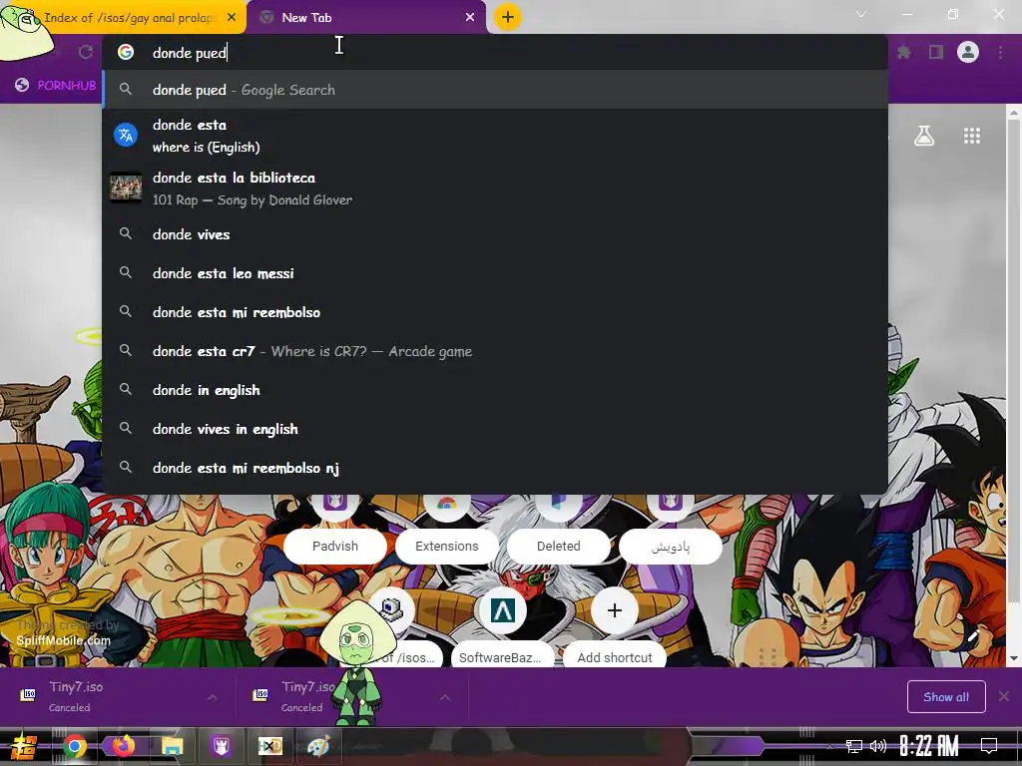The height and width of the screenshot is (766, 1022).
Task: Switch to the New Tab tab
Action: coord(366,18)
